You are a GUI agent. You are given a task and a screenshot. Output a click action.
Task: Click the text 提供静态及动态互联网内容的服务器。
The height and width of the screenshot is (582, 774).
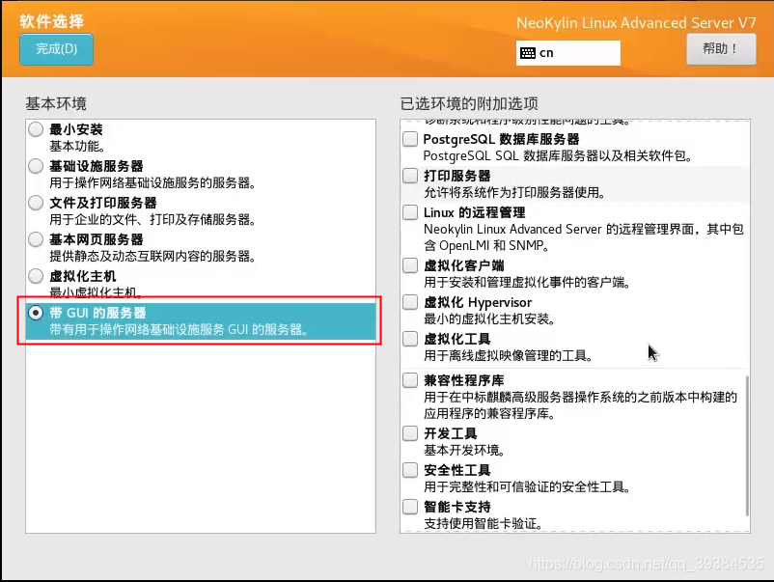click(x=152, y=256)
